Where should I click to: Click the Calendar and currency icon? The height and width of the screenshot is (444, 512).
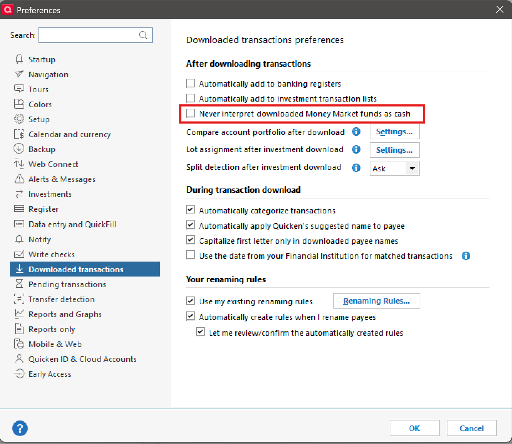point(19,134)
